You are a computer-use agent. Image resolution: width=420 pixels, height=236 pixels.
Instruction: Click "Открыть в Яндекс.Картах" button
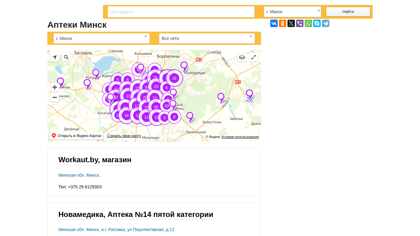click(77, 136)
